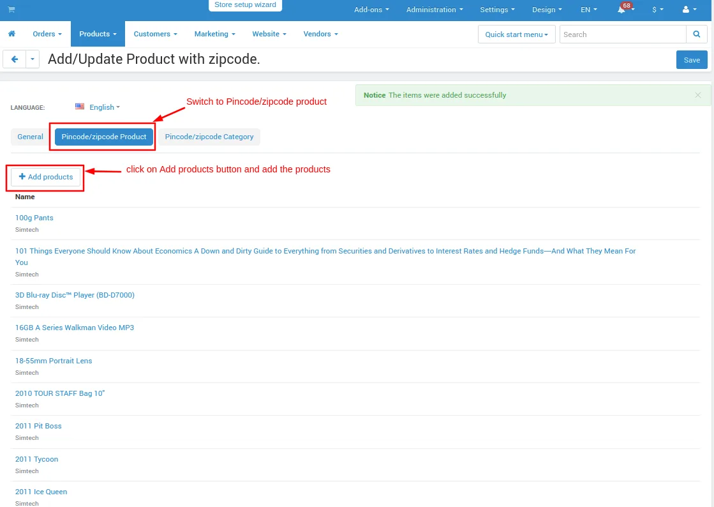Open 3D Blu-ray Disc Player (BD-D7000) link
714x507 pixels.
(x=75, y=295)
